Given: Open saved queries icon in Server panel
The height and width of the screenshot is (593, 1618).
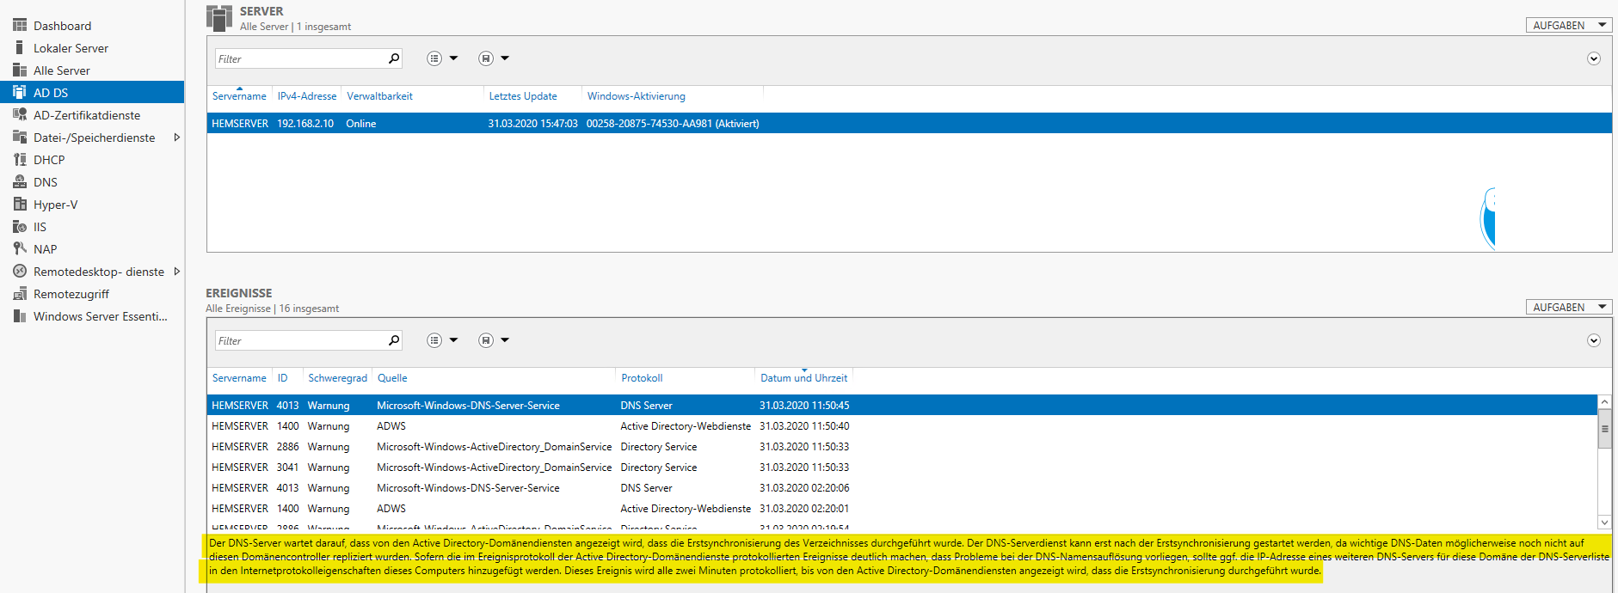Looking at the screenshot, I should (486, 58).
